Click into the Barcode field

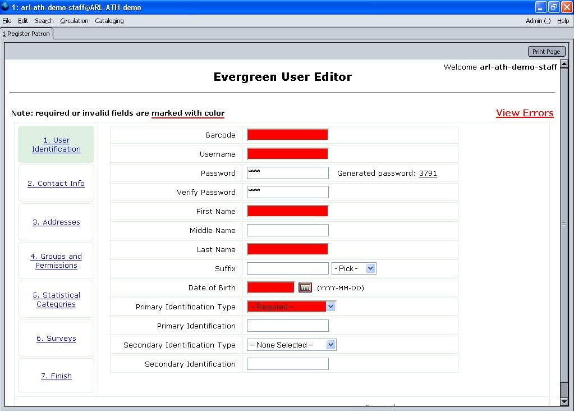pos(287,135)
